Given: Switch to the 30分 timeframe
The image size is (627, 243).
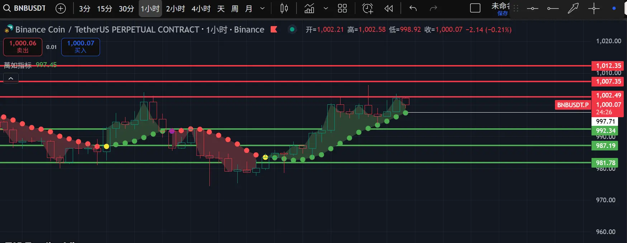Looking at the screenshot, I should (x=127, y=9).
